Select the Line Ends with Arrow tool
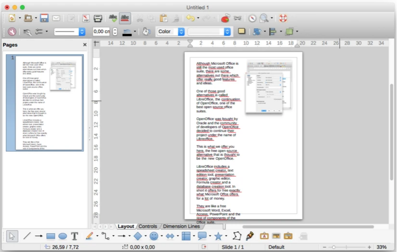Image resolution: width=397 pixels, height=252 pixels. click(39, 236)
